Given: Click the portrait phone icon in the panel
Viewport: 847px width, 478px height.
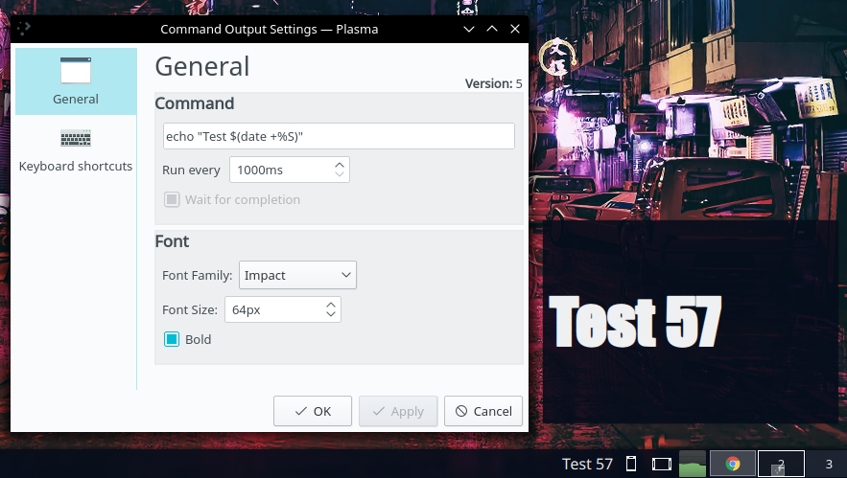Looking at the screenshot, I should point(630,464).
